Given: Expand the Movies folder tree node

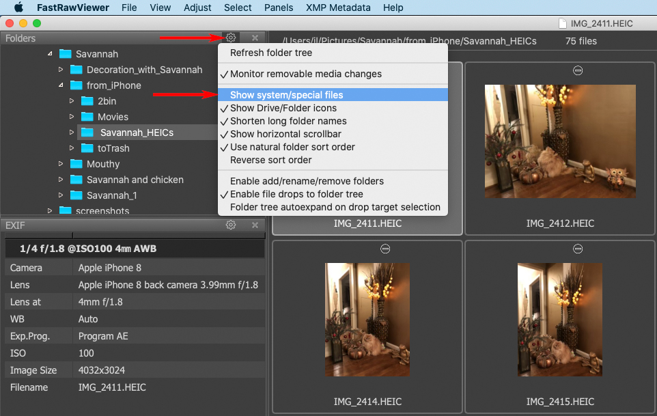Looking at the screenshot, I should (x=72, y=117).
